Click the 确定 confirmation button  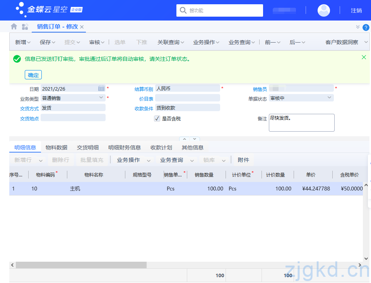click(x=33, y=75)
